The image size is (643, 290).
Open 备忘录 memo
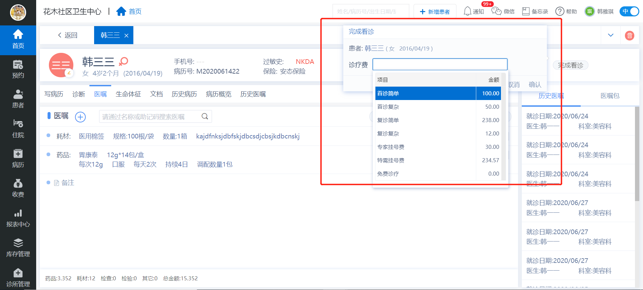(x=535, y=11)
